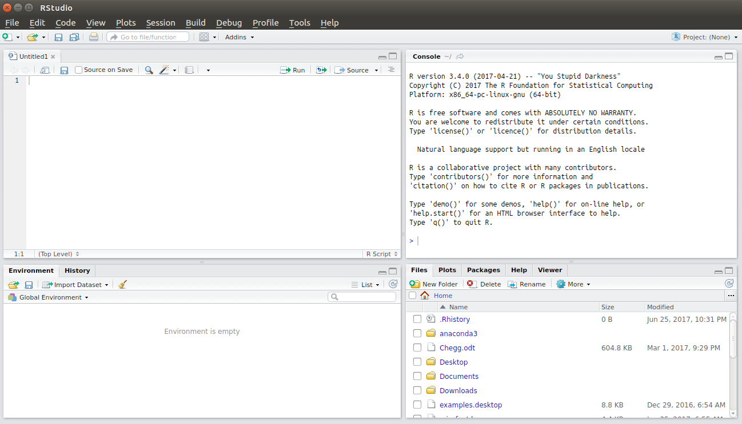
Task: Open the List view dropdown in Environment
Action: (365, 285)
